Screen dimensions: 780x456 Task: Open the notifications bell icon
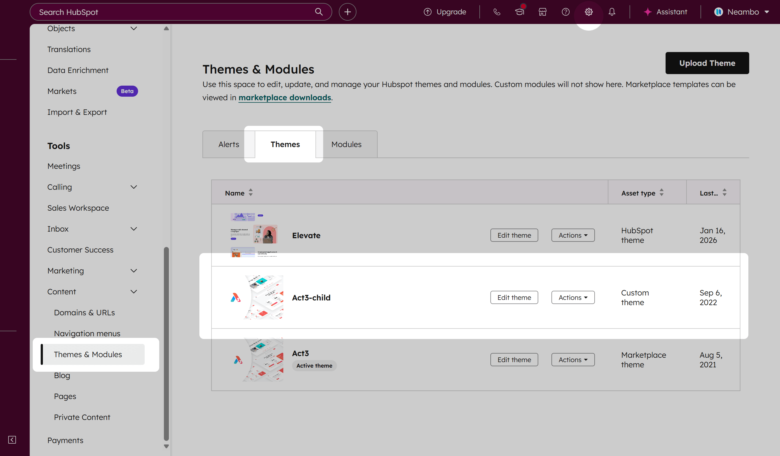click(x=612, y=12)
